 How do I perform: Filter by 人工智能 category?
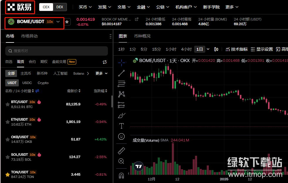pyautogui.click(x=60, y=73)
